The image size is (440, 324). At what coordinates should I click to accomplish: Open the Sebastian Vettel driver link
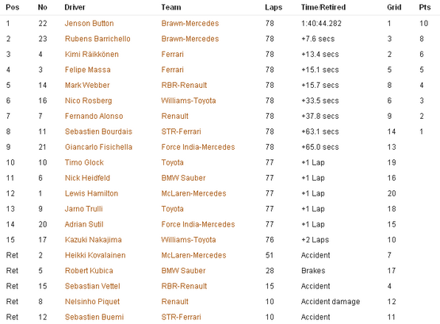(92, 286)
